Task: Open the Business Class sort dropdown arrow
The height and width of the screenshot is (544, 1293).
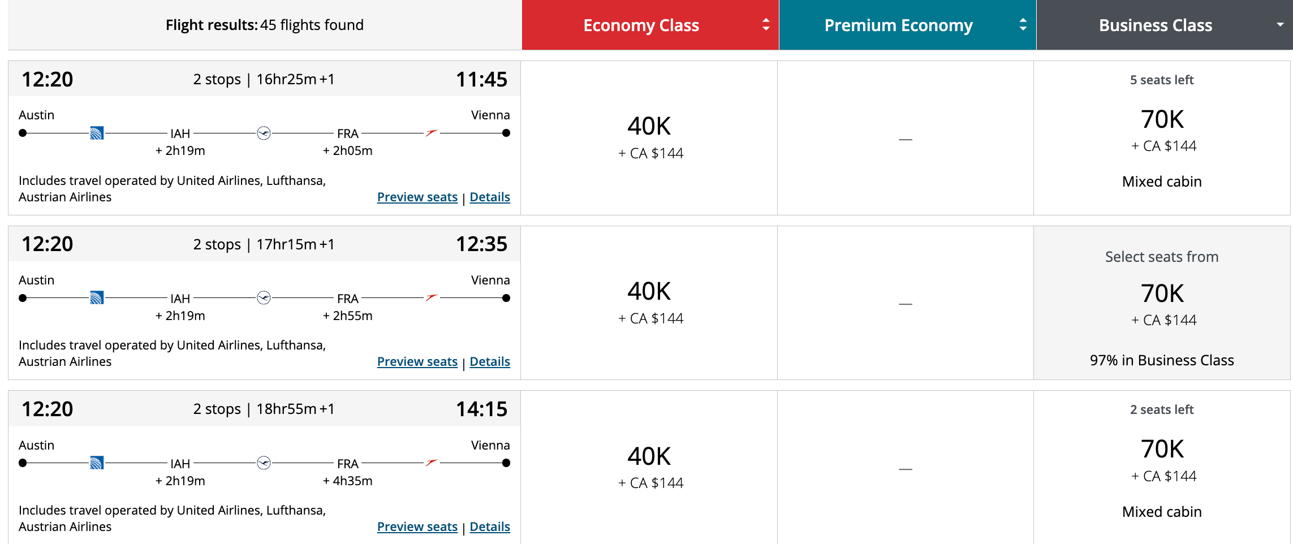Action: 1280,25
